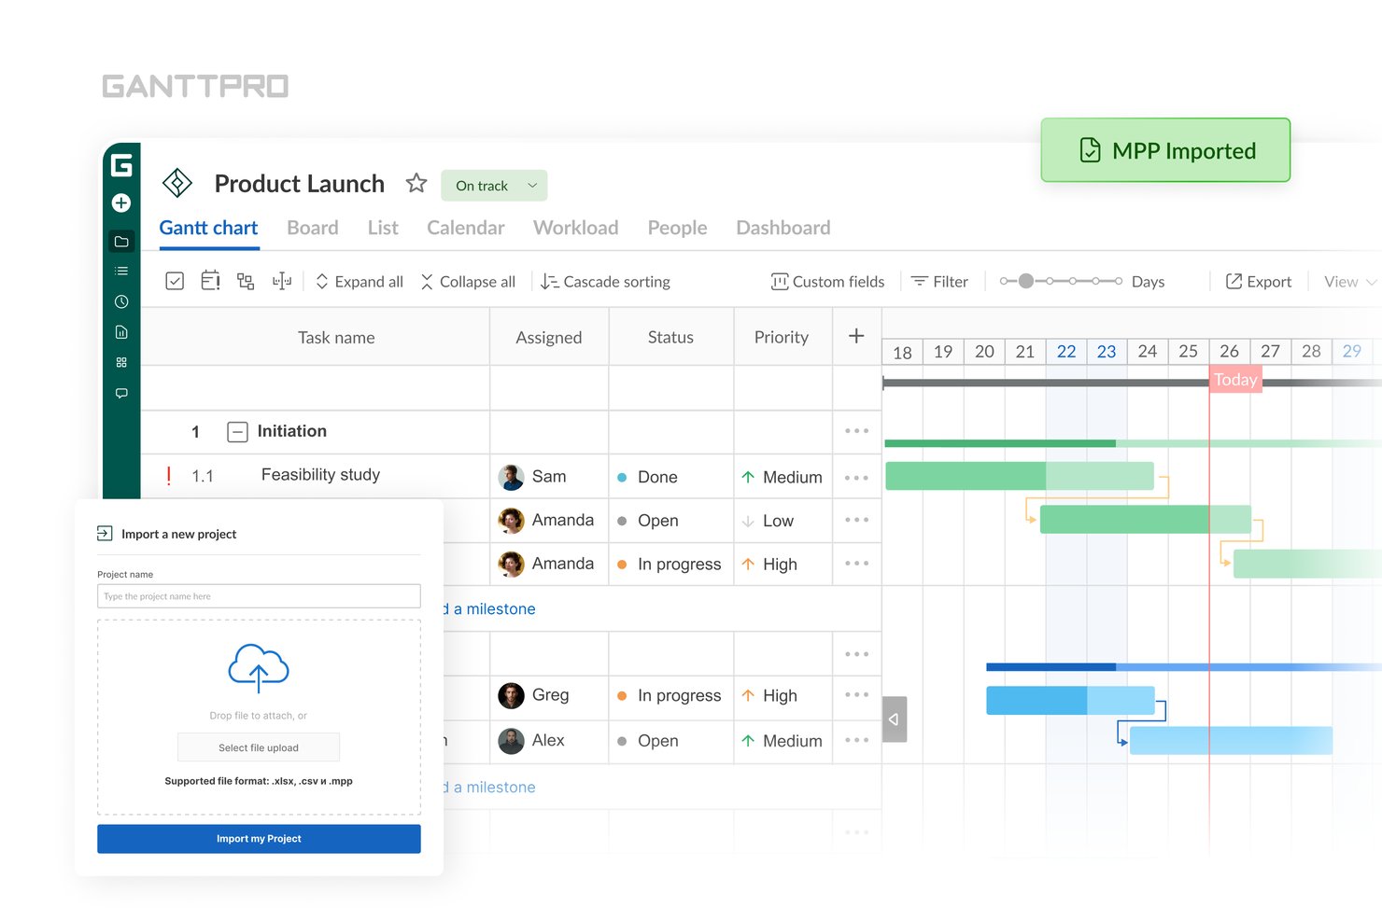Select the Feasibility study Gantt bar

(x=1020, y=476)
